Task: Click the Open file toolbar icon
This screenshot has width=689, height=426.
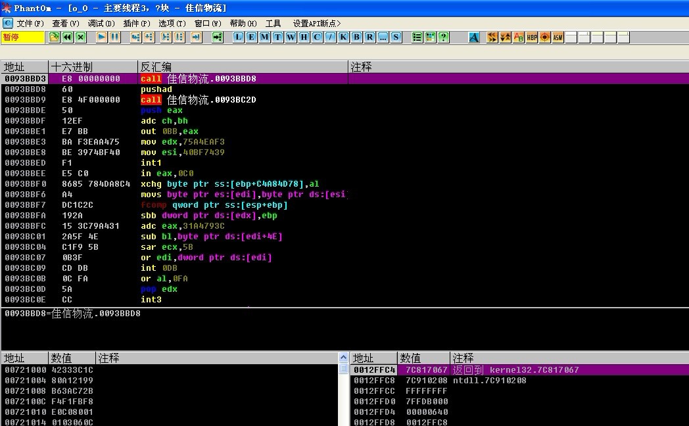Action: click(x=54, y=37)
